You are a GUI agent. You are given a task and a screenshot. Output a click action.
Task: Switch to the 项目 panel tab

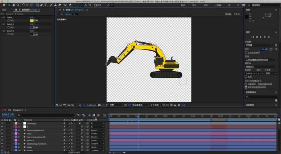point(4,10)
